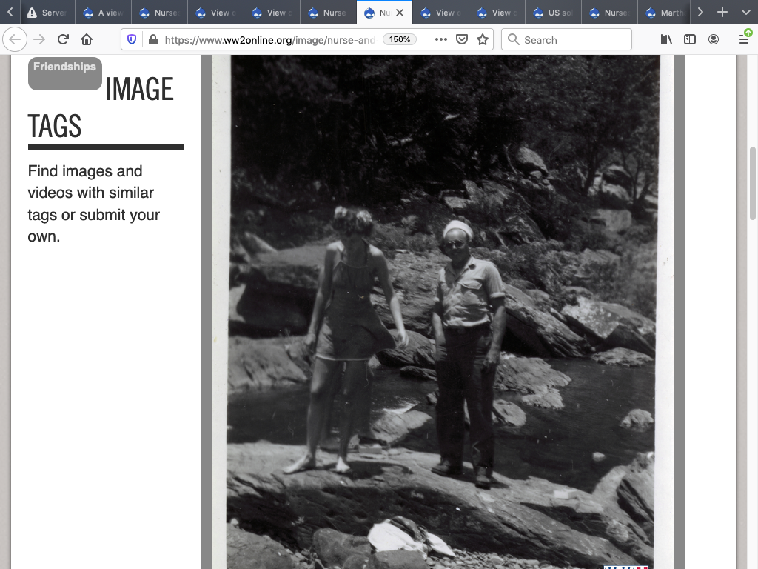758x569 pixels.
Task: Click the nurse and sailor photograph
Action: coord(443,311)
